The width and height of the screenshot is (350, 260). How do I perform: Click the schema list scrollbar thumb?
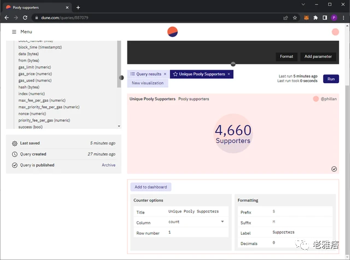119,64
